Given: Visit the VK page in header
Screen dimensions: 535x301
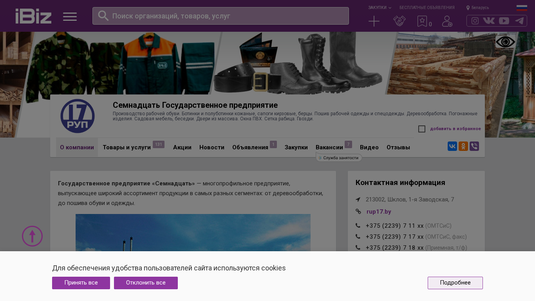Looking at the screenshot, I should (x=489, y=21).
